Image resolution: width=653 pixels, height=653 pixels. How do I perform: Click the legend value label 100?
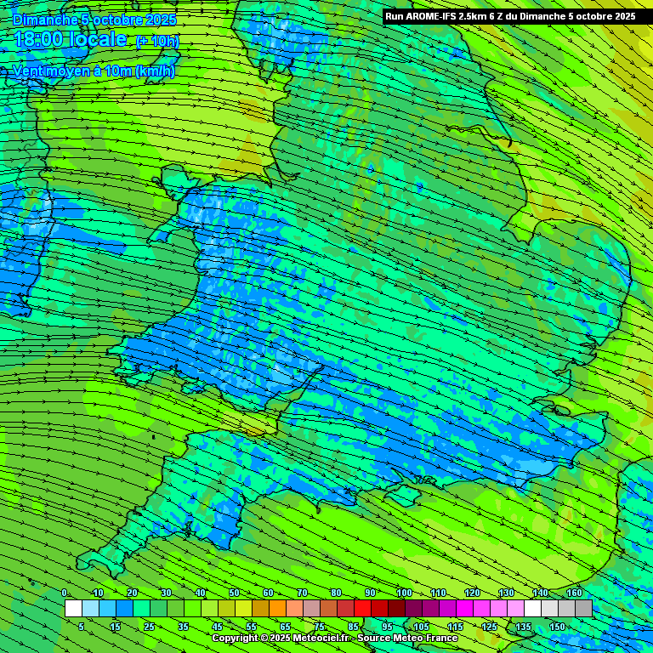click(404, 593)
